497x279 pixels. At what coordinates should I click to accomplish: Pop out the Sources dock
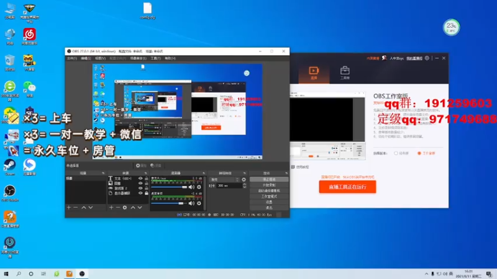pyautogui.click(x=146, y=173)
